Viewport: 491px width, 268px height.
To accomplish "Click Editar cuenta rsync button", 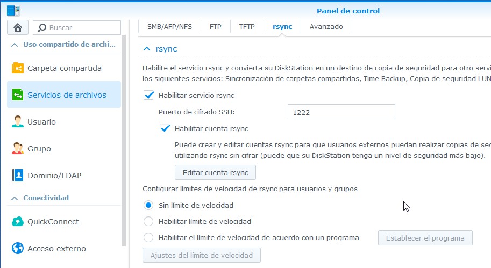I will (x=215, y=172).
